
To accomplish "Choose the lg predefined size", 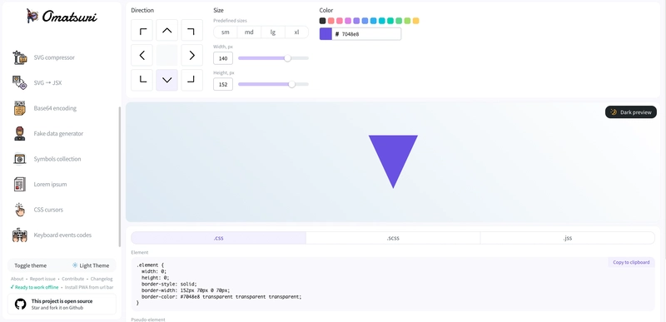I will [x=273, y=32].
